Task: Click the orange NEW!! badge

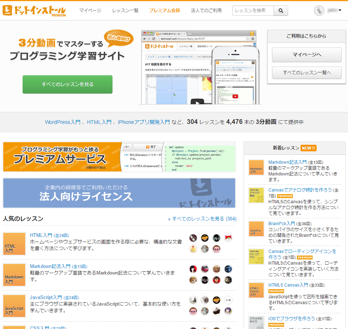Action: click(309, 148)
